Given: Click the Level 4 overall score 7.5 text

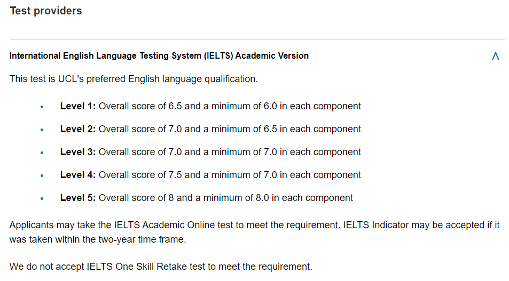Looking at the screenshot, I should coord(140,175).
